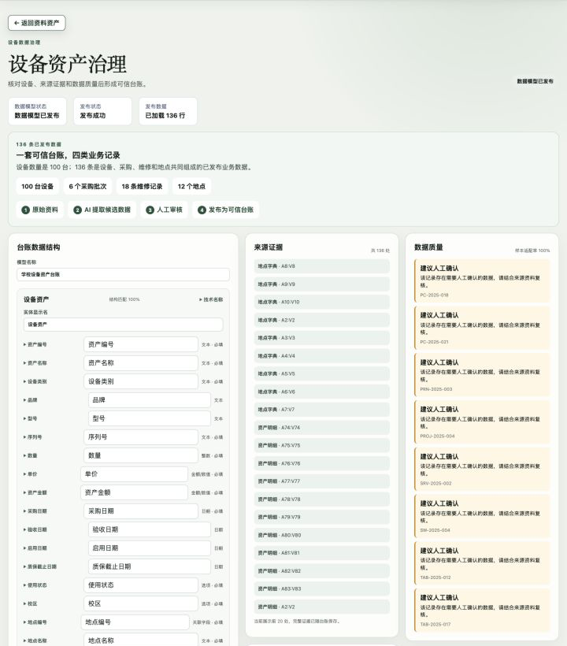Focus the 资产编号 display name input
The width and height of the screenshot is (567, 646).
pyautogui.click(x=141, y=344)
